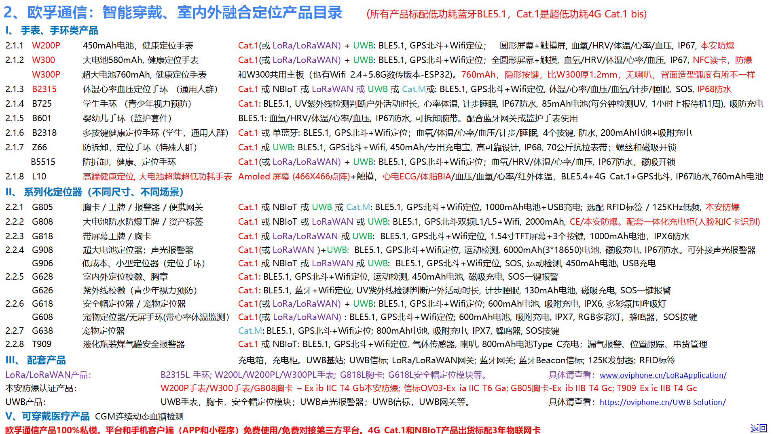Viewport: 774px width, 434px height.
Task: Select the 系列化定位器 section heading
Action: pyautogui.click(x=95, y=192)
